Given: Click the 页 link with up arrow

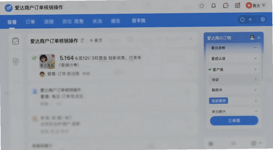Looking at the screenshot, I should point(96,41).
